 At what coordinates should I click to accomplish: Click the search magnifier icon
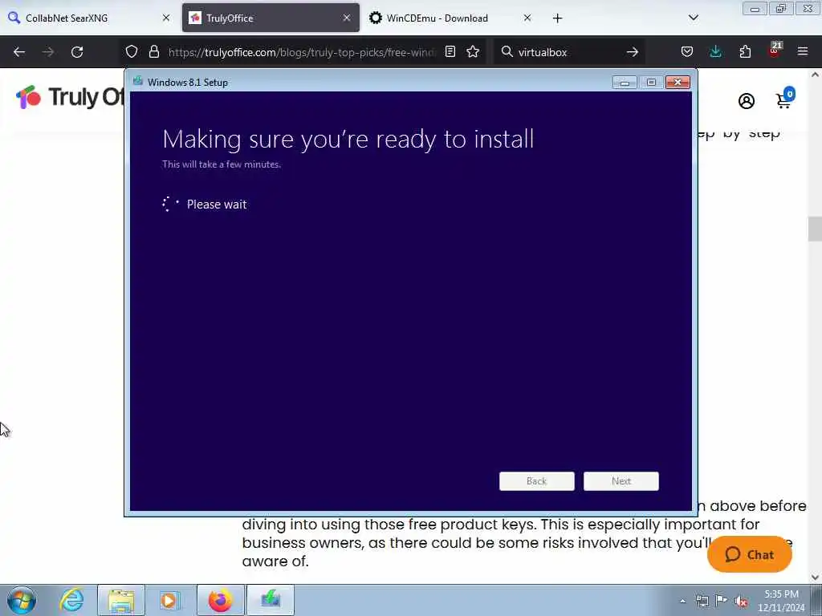pos(507,52)
